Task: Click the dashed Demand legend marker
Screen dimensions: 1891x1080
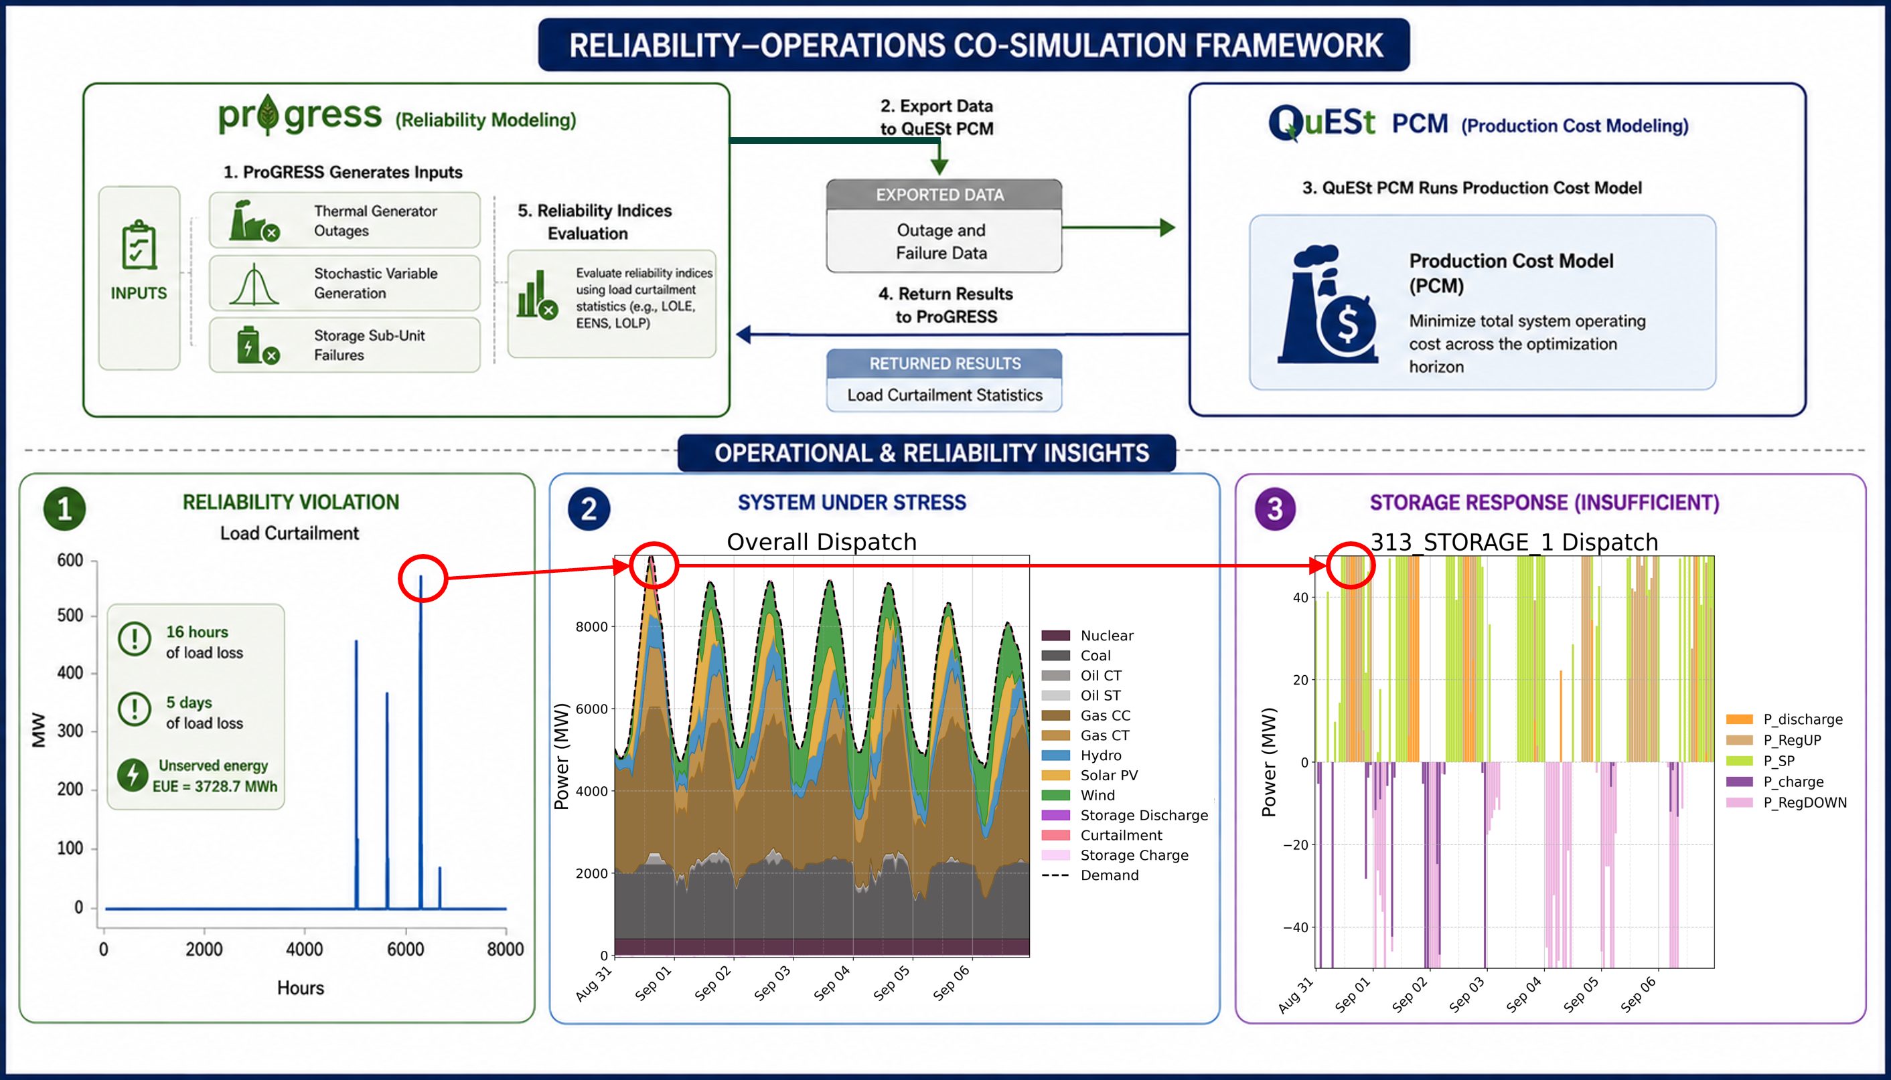Action: pos(1055,876)
